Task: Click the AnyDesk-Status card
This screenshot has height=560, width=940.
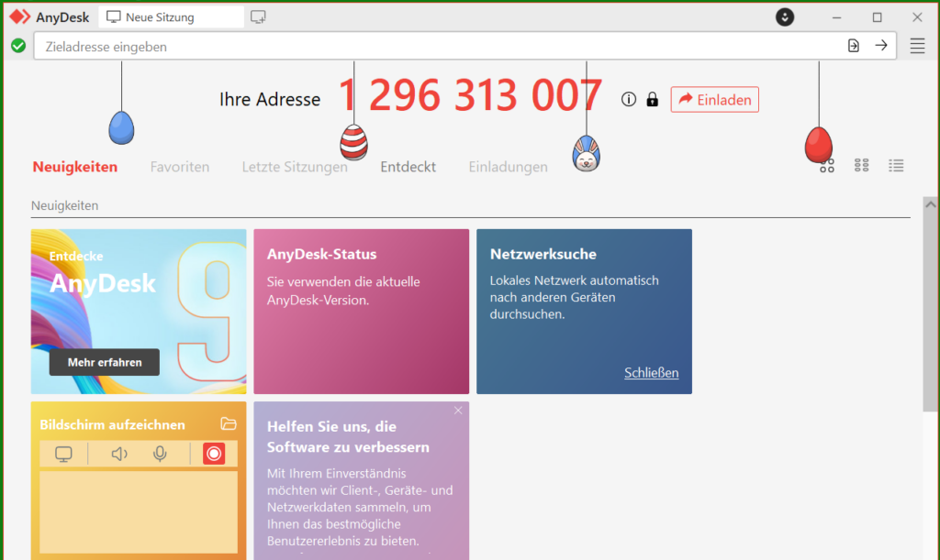Action: [x=362, y=311]
